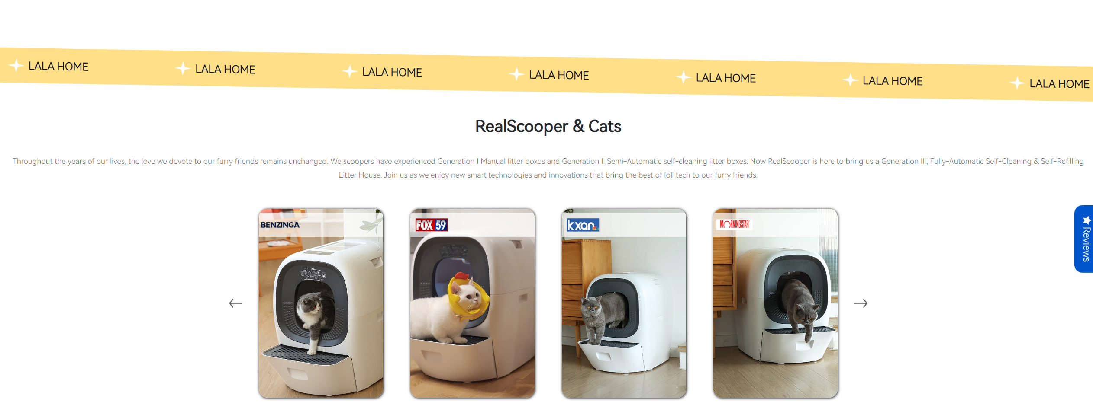Screen dimensions: 1093x405
Task: Click the sparkle icon before first LALA HOME
Action: coord(16,65)
